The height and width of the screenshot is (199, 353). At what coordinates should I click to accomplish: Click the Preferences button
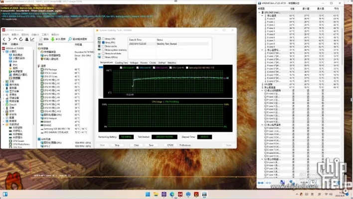(185, 145)
